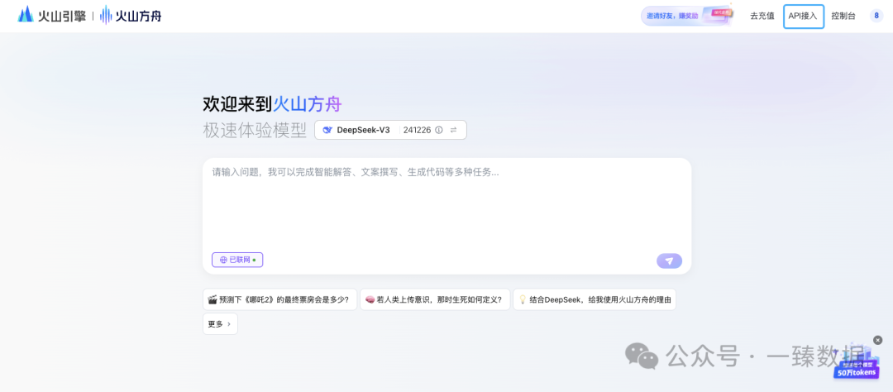The image size is (893, 392).
Task: Open the 50万tokens promo badge
Action: 857,366
